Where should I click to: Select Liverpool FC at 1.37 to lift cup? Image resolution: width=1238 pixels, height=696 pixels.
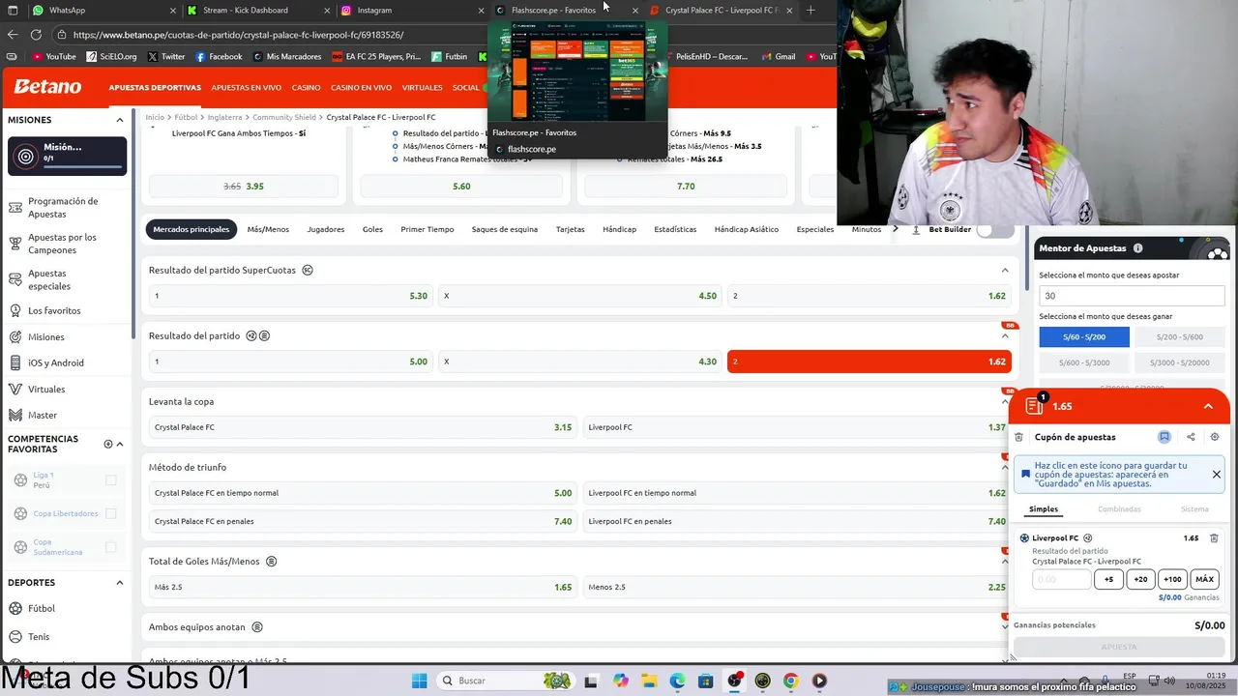coord(797,427)
